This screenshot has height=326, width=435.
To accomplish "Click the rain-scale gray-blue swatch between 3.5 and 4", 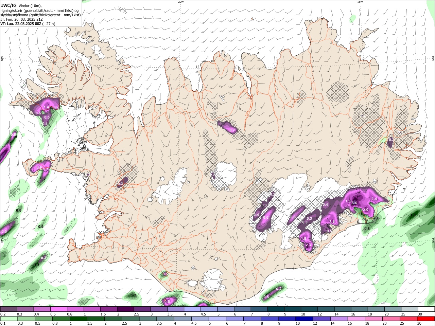I will click(x=165, y=319).
